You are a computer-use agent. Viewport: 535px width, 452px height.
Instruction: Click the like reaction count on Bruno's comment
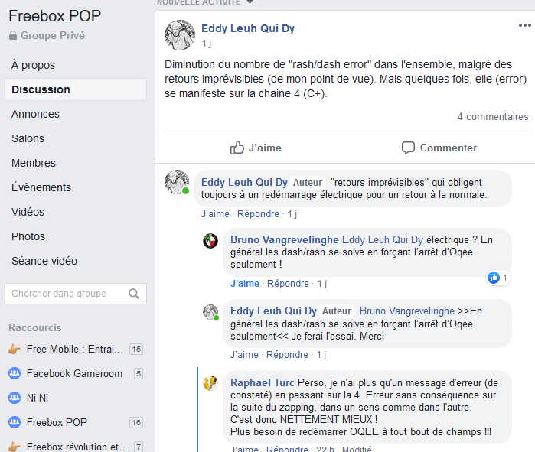point(497,278)
